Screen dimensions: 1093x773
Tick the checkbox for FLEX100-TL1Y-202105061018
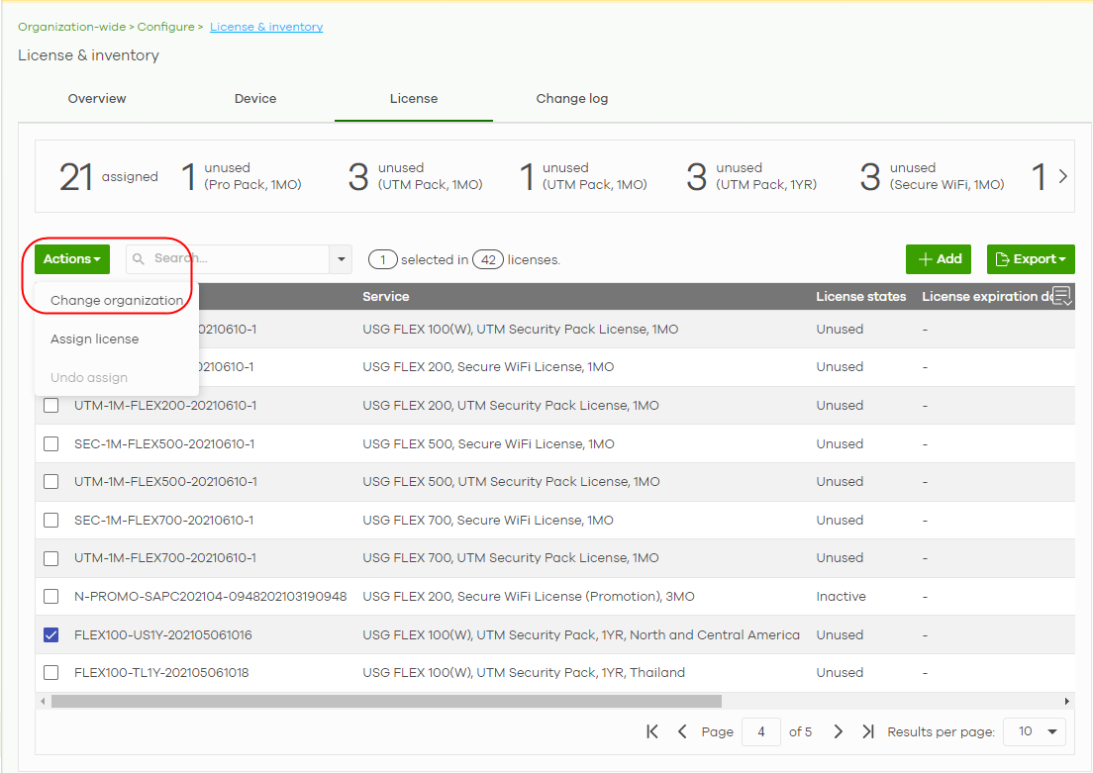coord(50,673)
